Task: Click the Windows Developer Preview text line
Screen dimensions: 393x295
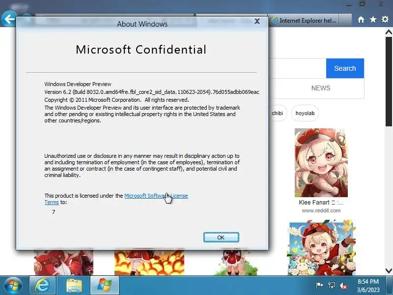Action: 78,84
